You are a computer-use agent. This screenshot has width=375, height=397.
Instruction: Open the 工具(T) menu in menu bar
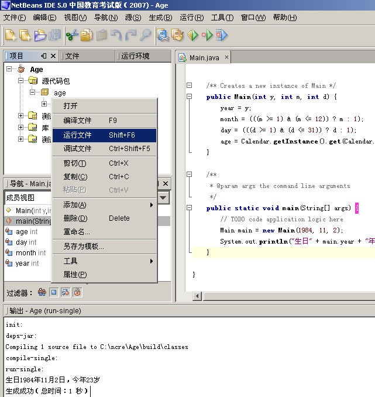tap(222, 18)
